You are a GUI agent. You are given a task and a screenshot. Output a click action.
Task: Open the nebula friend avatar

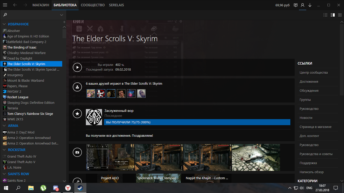click(131, 93)
